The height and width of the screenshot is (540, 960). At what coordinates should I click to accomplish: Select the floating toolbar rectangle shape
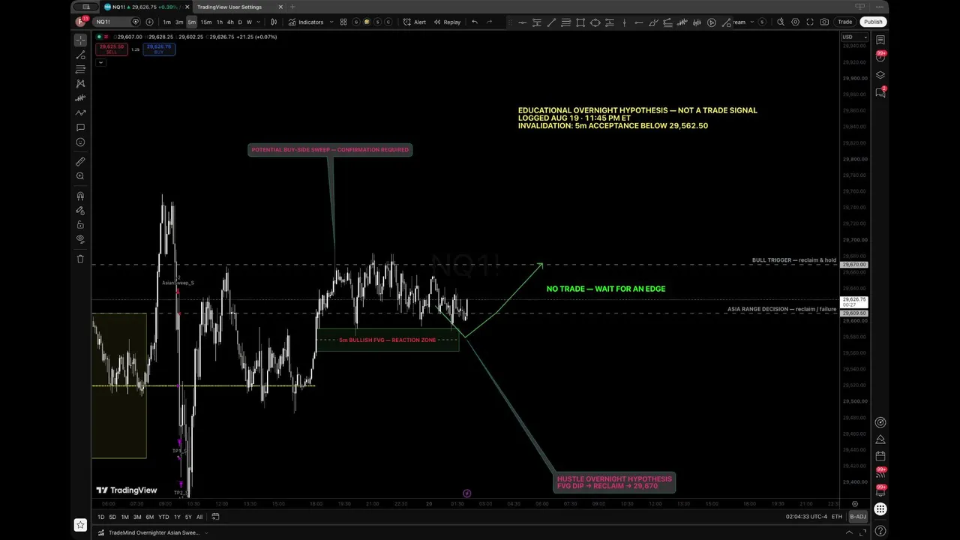pos(580,22)
